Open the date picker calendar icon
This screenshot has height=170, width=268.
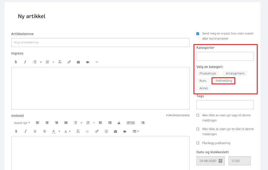click(221, 161)
